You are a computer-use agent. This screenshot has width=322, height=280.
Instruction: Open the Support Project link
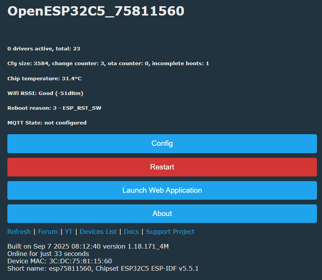(170, 232)
